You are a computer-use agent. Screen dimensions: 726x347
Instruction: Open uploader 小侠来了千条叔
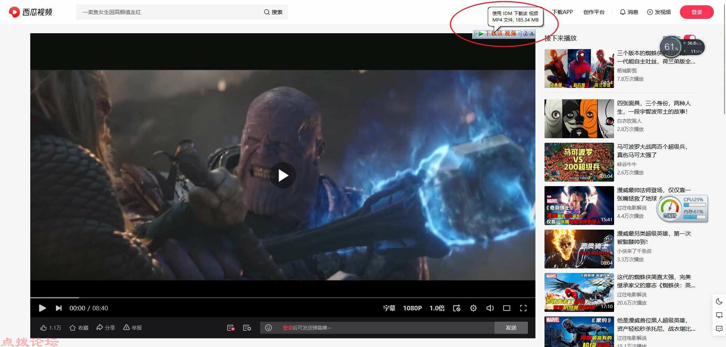pos(634,251)
